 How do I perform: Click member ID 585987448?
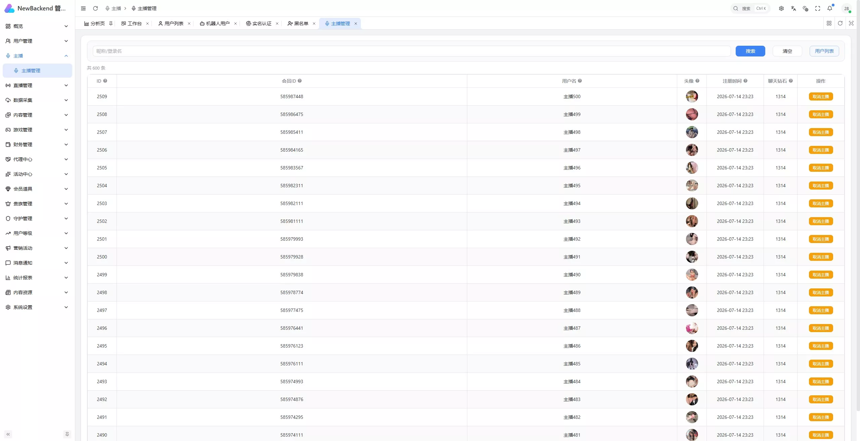pyautogui.click(x=292, y=96)
